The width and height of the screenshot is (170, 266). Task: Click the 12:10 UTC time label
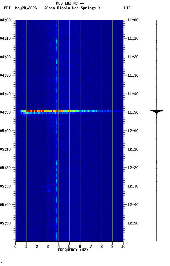tap(133, 149)
